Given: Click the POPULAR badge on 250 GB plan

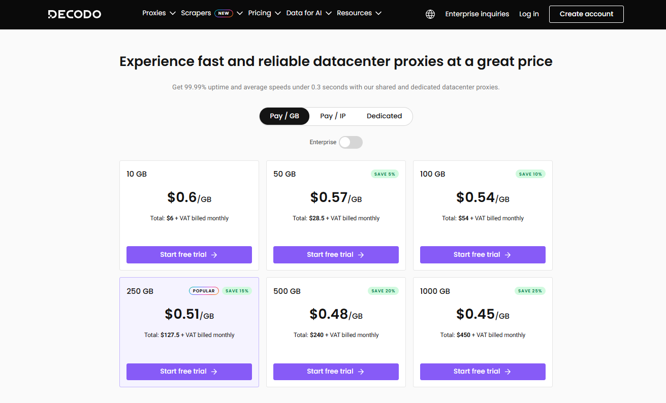Looking at the screenshot, I should pos(204,291).
